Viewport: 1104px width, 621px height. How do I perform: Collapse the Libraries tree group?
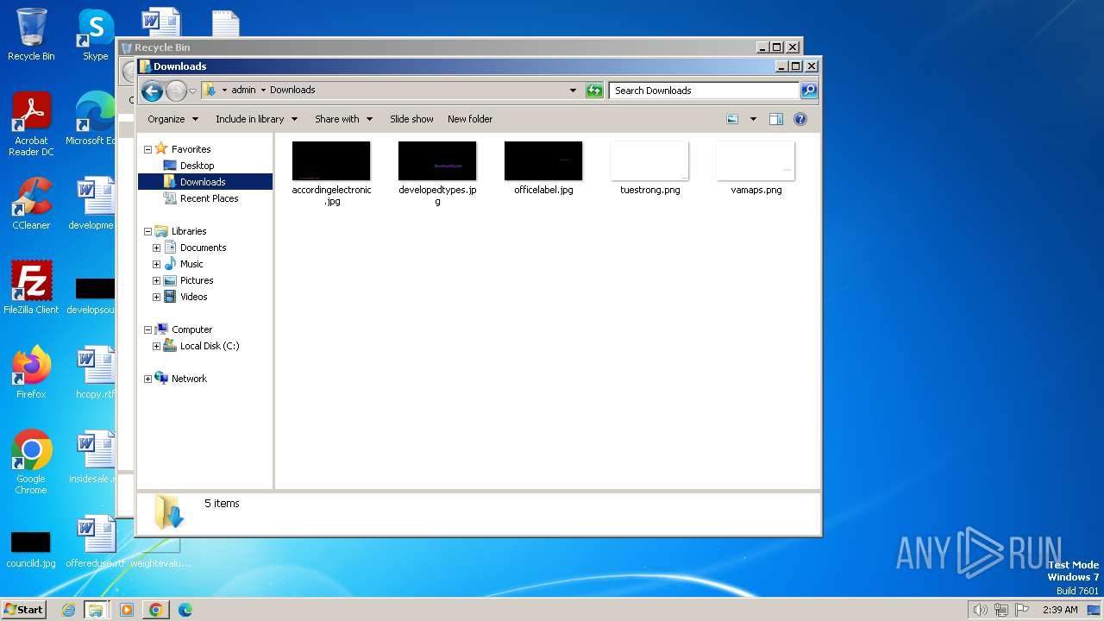coord(147,231)
